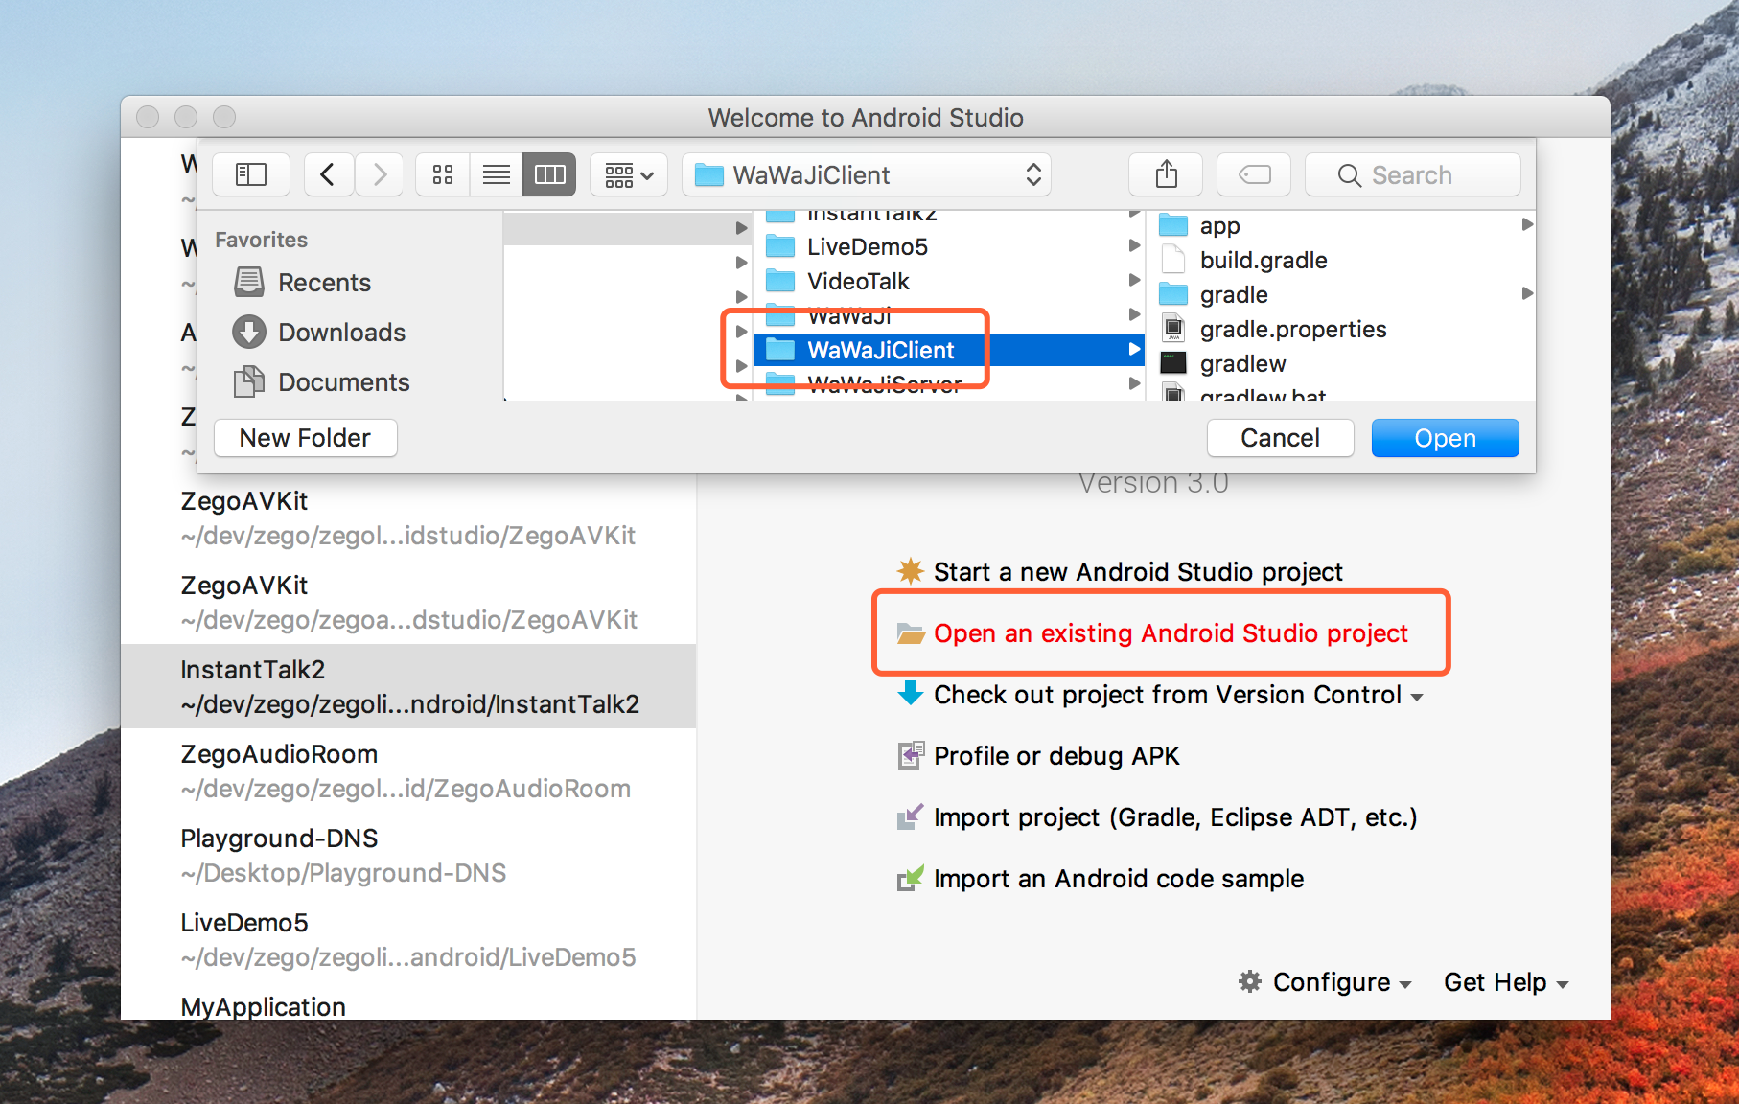Click the Search field
Screen dimensions: 1739x1104
click(1412, 174)
